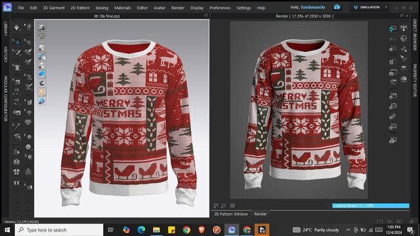Click the 24°C Partly cloudy weather widget
The width and height of the screenshot is (420, 236).
(x=316, y=230)
